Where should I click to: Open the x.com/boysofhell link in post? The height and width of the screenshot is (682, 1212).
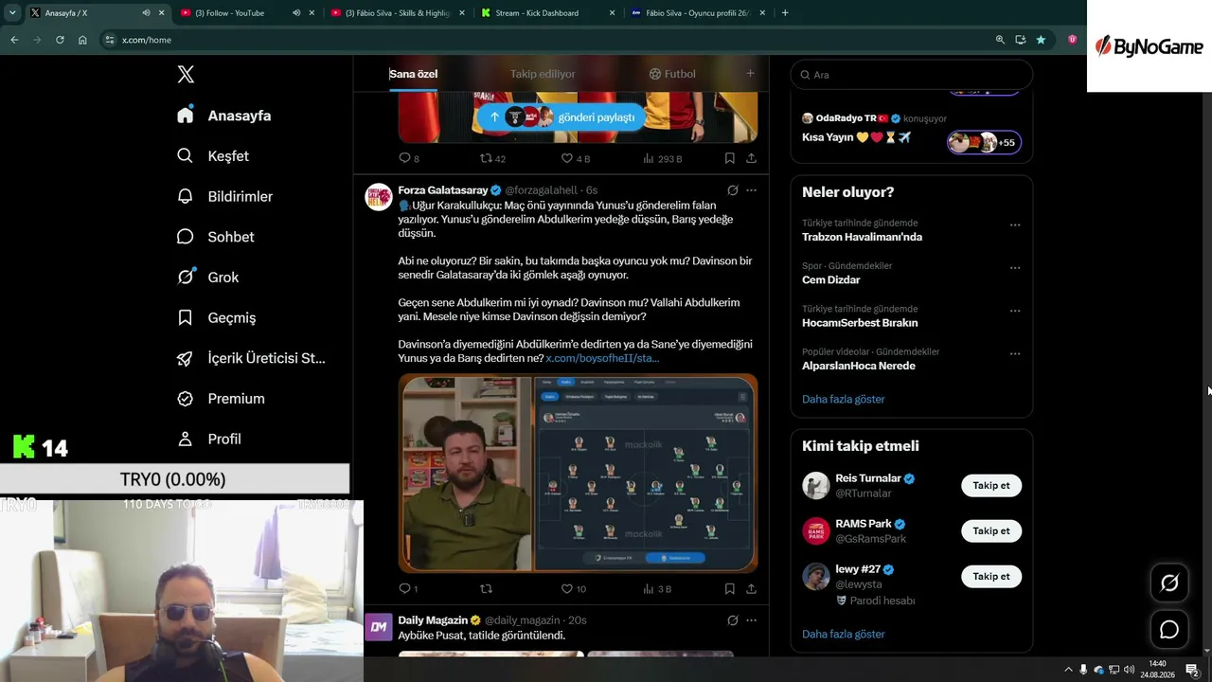coord(602,358)
